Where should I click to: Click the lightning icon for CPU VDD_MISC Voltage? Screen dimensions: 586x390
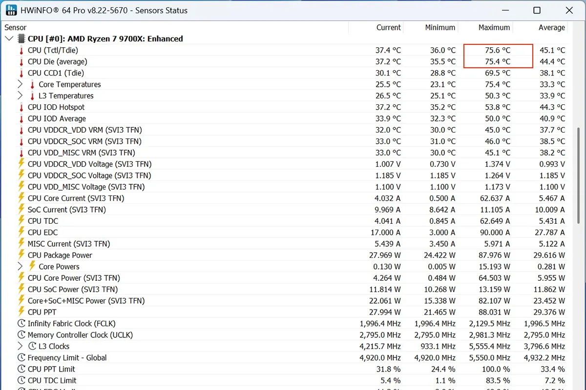pyautogui.click(x=21, y=186)
